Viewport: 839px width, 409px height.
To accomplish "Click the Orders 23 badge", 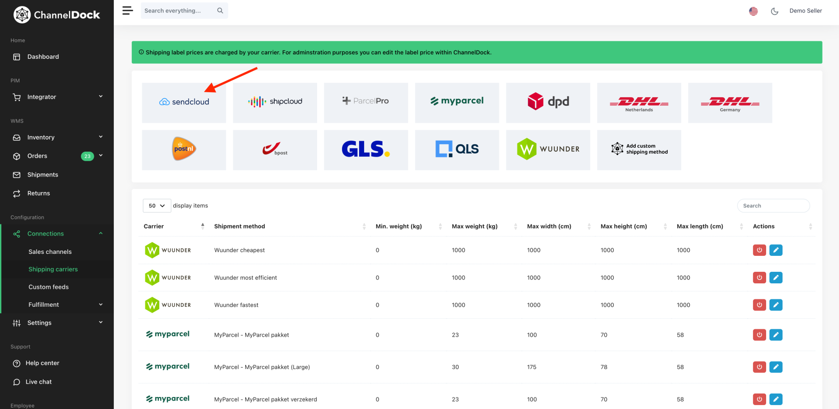I will coord(87,156).
